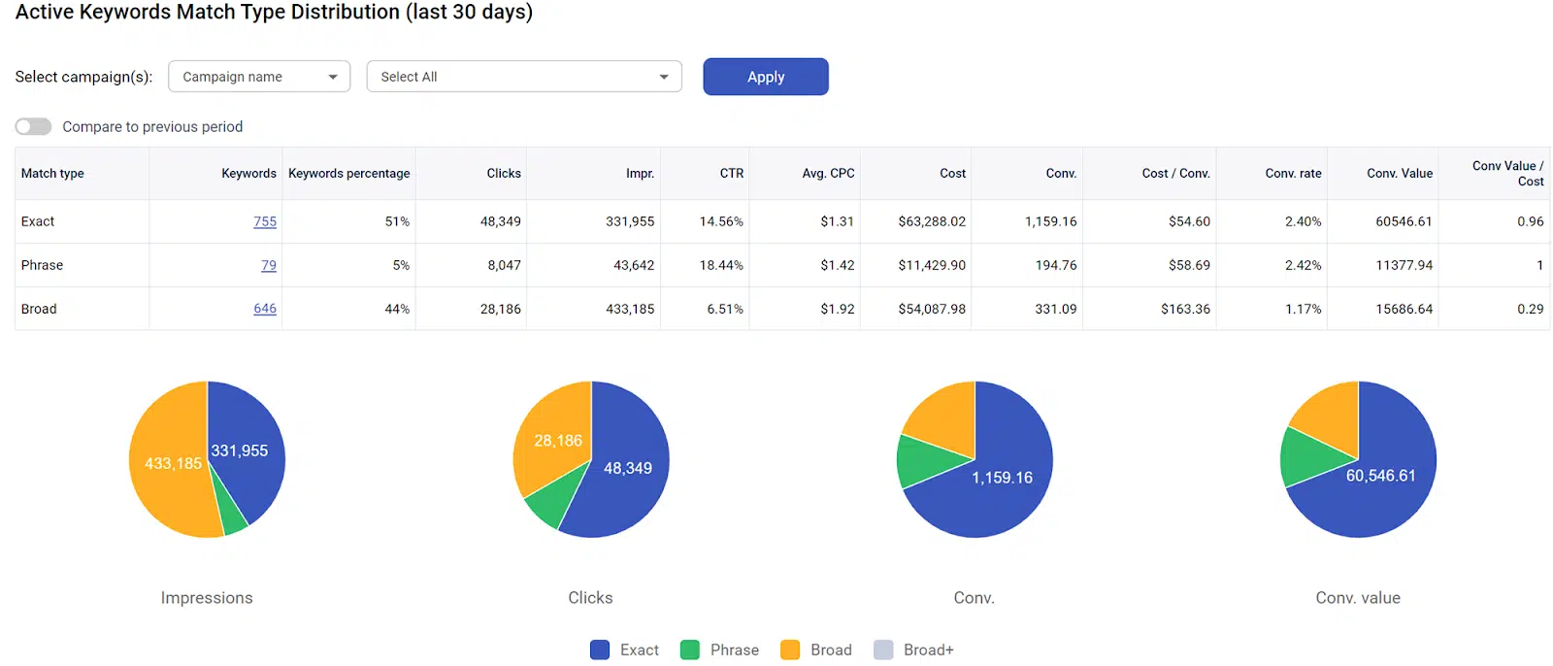
Task: Sort by Conv. rate column header
Action: [1293, 174]
